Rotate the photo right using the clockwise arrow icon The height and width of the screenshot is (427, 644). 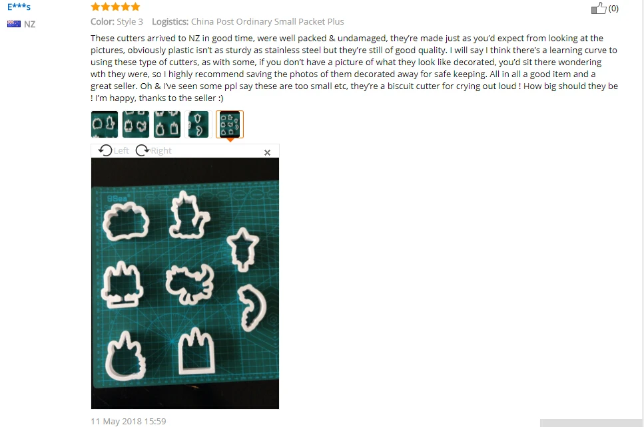tap(143, 150)
